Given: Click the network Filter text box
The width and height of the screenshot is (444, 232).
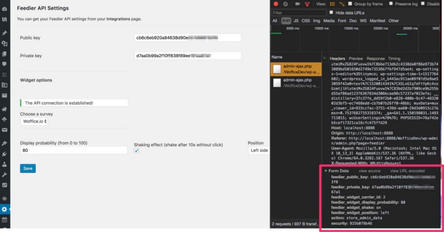Looking at the screenshot, I should pos(299,13).
